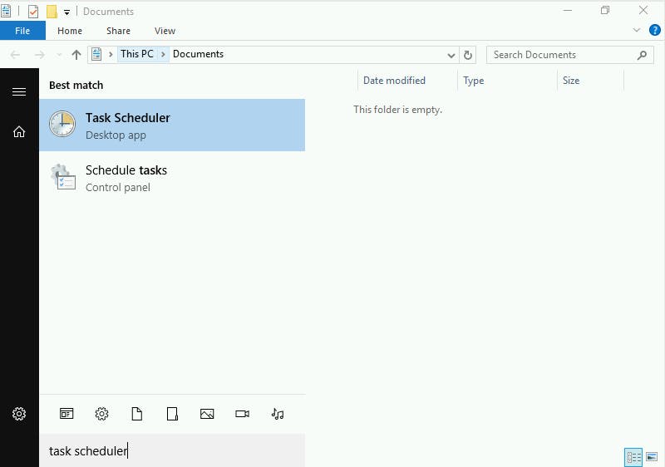Click the Best match heading
Screen dimensions: 665x467
[x=76, y=86]
